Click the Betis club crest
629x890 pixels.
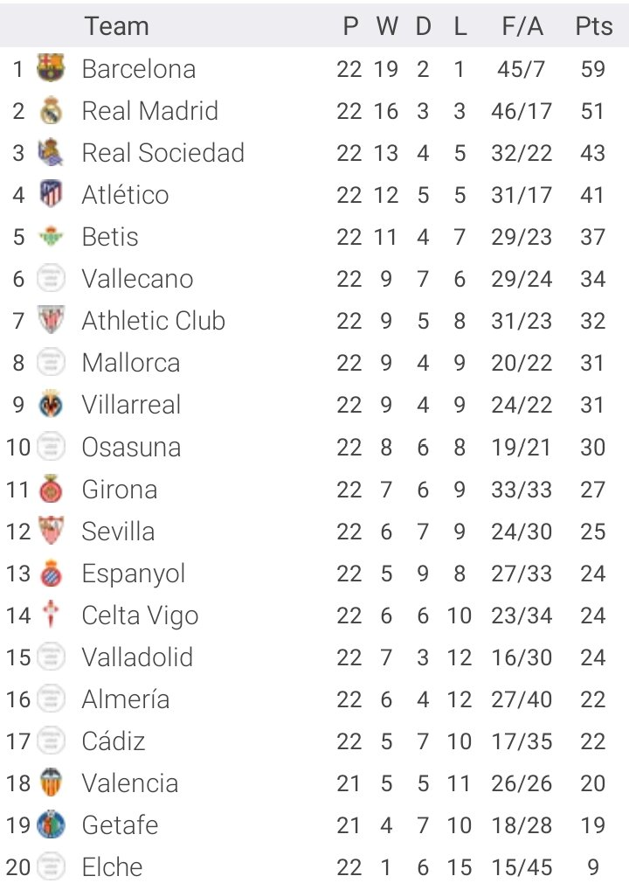click(51, 236)
